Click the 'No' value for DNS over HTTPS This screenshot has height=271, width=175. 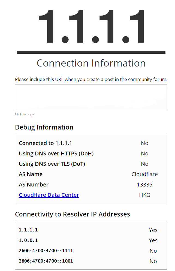pyautogui.click(x=144, y=153)
